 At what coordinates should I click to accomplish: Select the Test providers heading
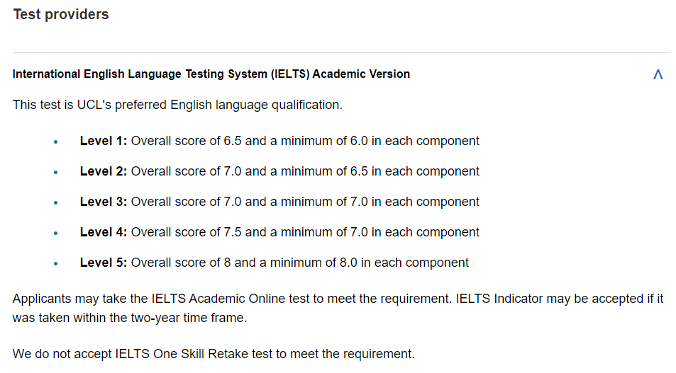[x=61, y=14]
